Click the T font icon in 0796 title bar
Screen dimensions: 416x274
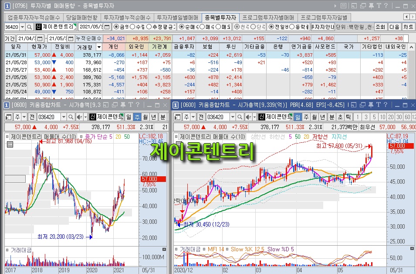pyautogui.click(x=379, y=6)
